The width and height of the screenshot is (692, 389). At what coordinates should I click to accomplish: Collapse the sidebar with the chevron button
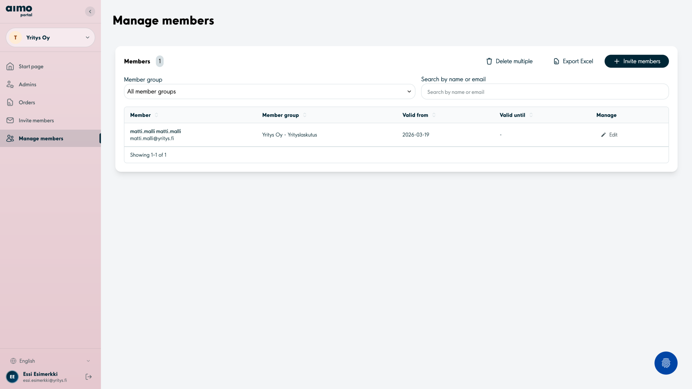[90, 11]
